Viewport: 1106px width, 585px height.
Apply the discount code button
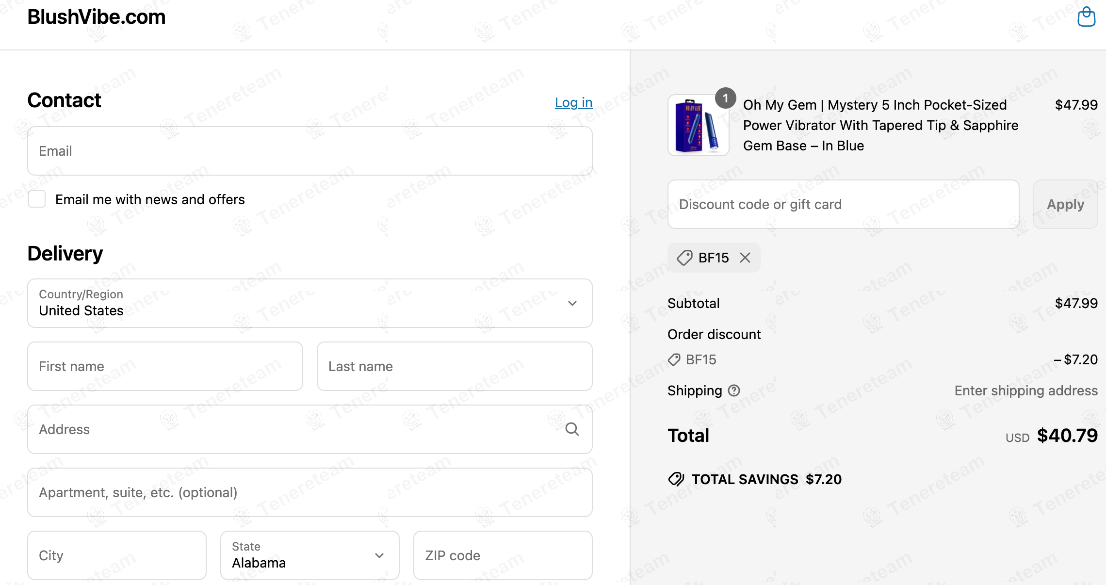click(x=1065, y=204)
